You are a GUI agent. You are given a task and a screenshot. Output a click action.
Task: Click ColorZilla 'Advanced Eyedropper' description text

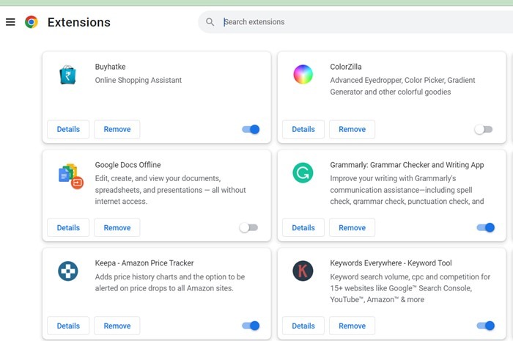coord(402,86)
